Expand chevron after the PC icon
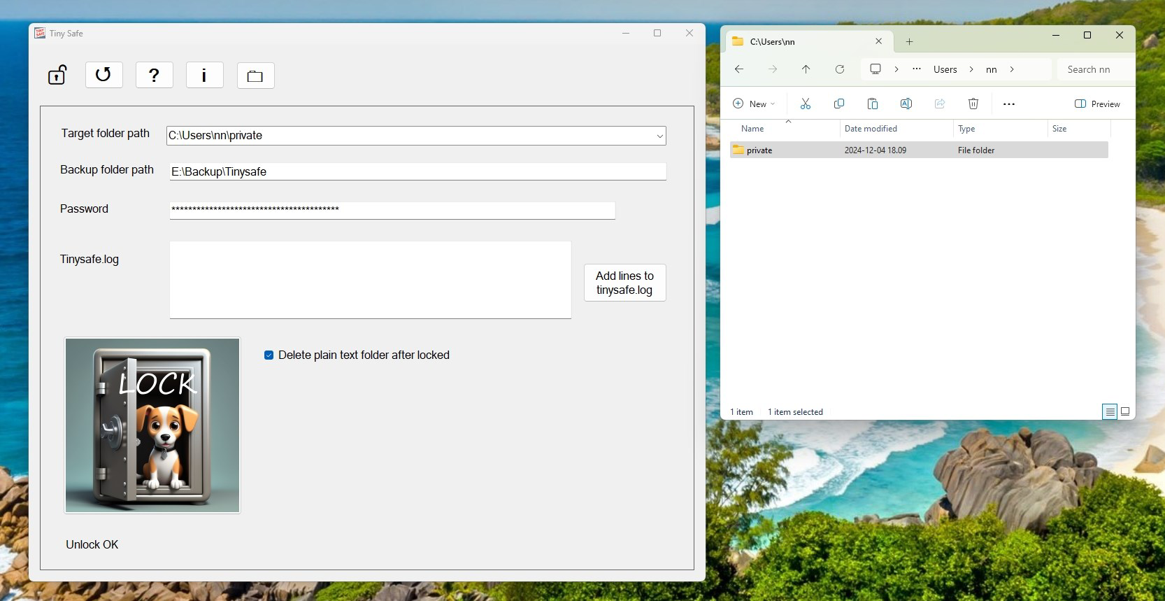Image resolution: width=1165 pixels, height=601 pixels. click(x=896, y=69)
